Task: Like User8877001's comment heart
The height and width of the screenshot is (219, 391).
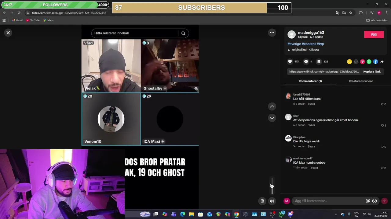Action: tap(382, 104)
